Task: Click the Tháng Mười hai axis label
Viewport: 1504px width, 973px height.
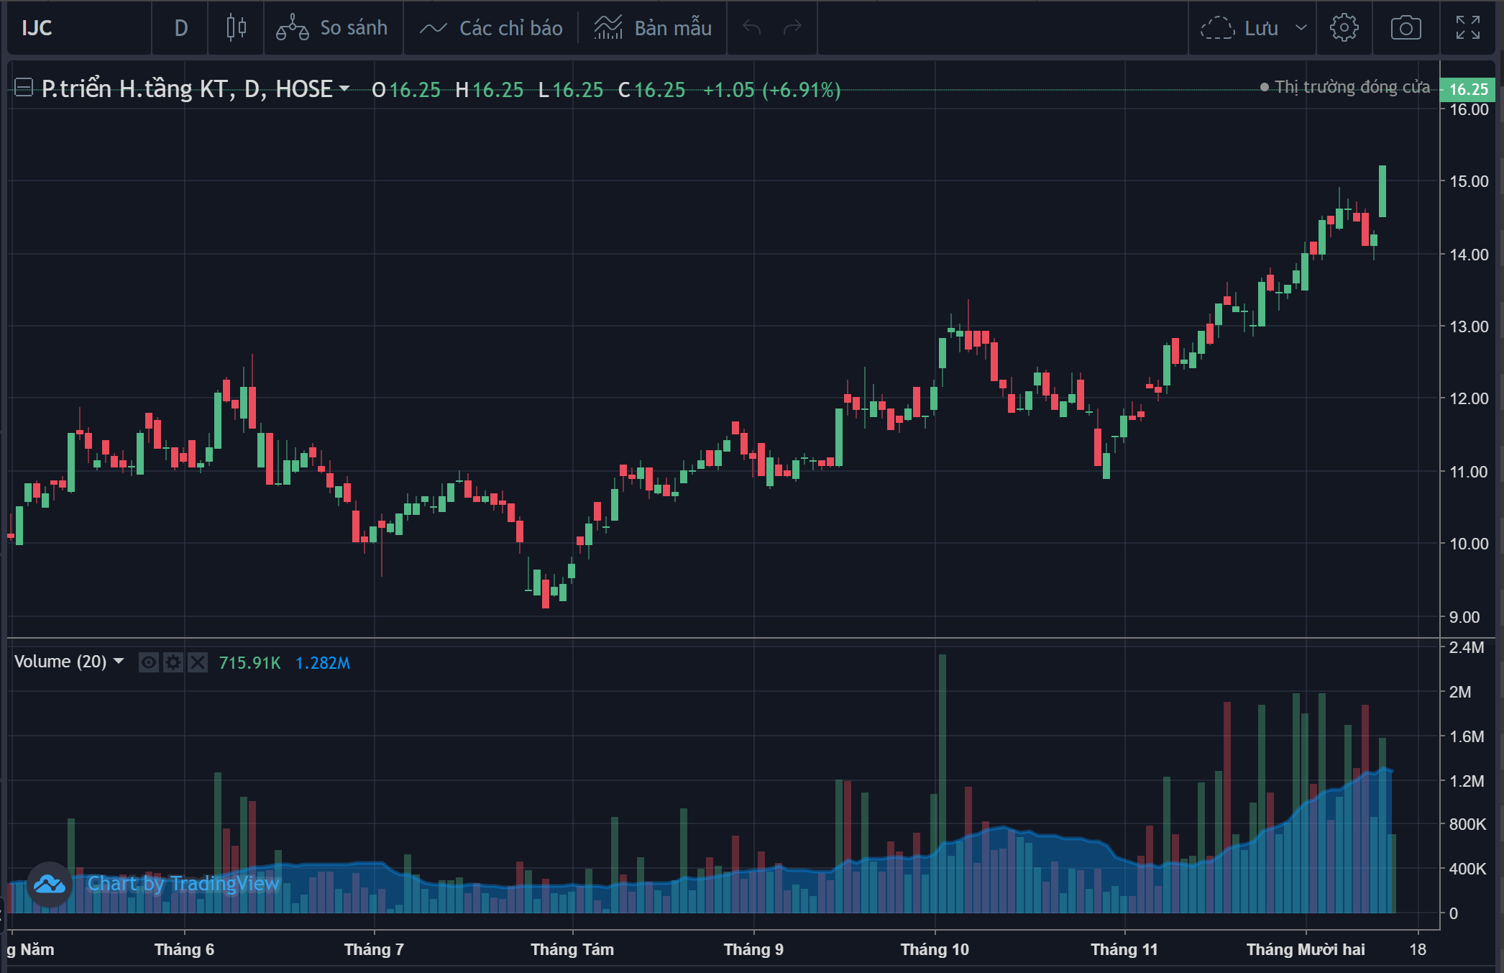Action: coord(1306,949)
